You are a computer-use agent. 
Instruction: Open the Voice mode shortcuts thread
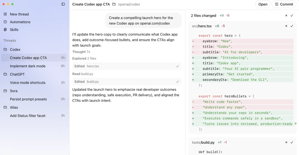(28, 82)
